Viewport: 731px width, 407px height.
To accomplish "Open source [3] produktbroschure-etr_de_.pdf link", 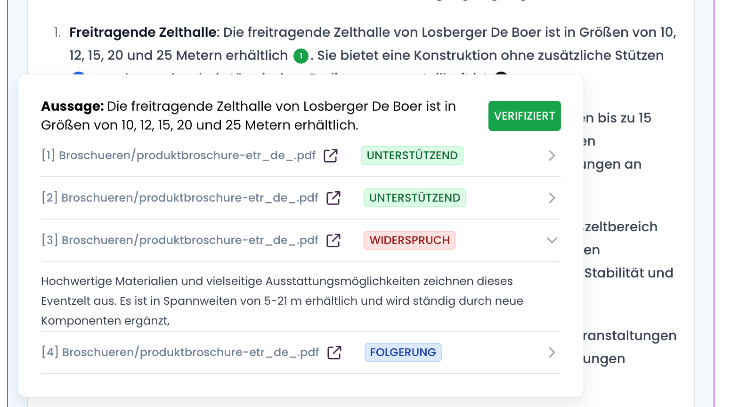I will [180, 240].
